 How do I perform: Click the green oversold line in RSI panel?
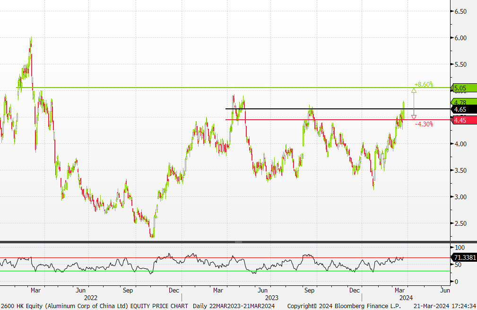point(189,271)
